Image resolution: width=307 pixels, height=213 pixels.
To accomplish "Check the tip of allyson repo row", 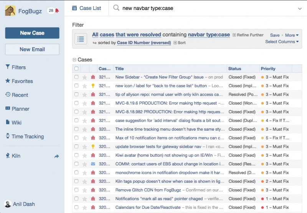I will coord(76,94).
